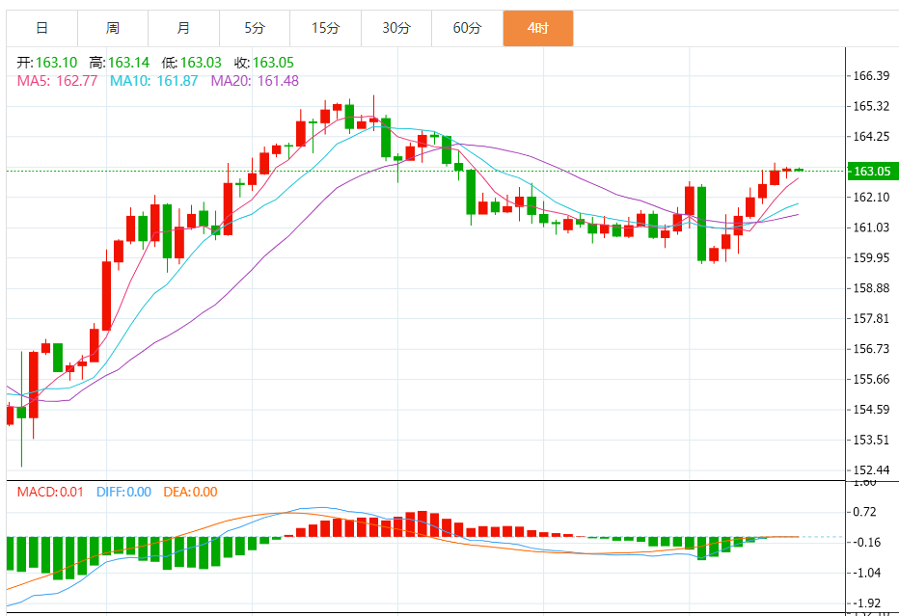The width and height of the screenshot is (899, 616).
Task: Click the 高:163.14 high price value
Action: (x=120, y=63)
